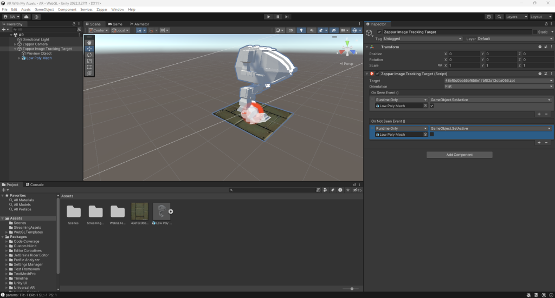The width and height of the screenshot is (555, 298).
Task: Open the Layout dropdown in the top bar
Action: click(x=540, y=17)
